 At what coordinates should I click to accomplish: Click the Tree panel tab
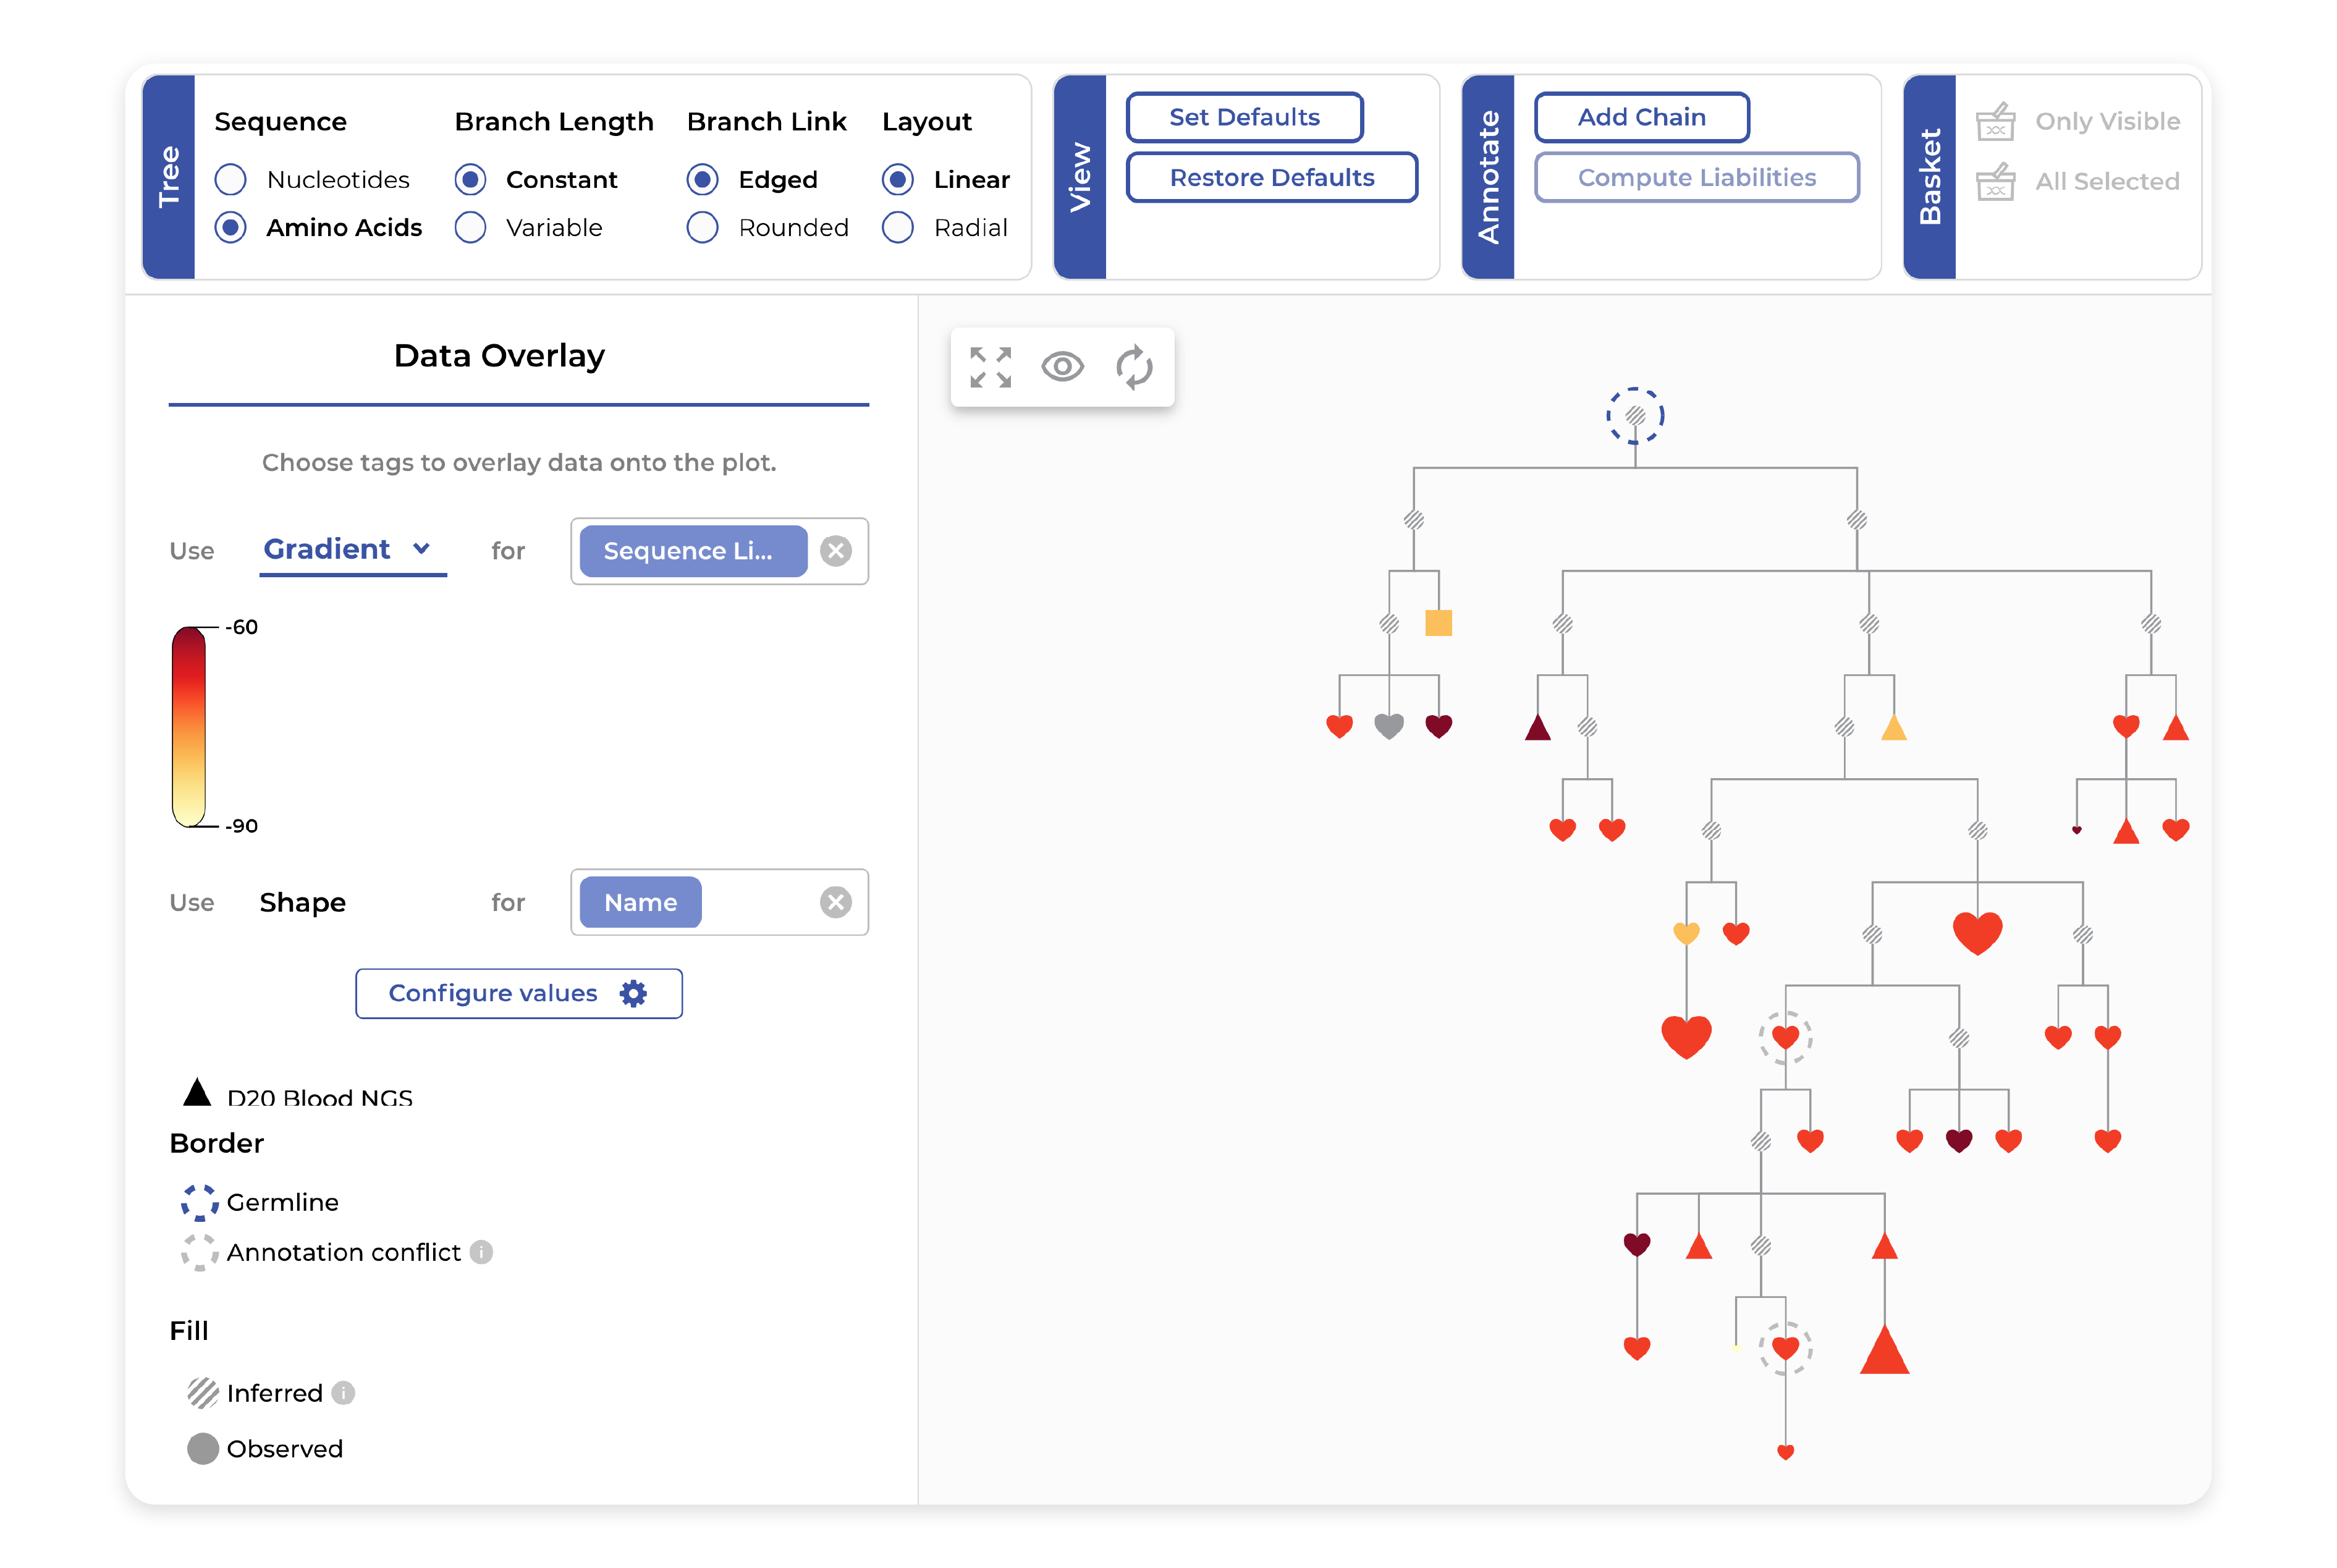[x=168, y=177]
